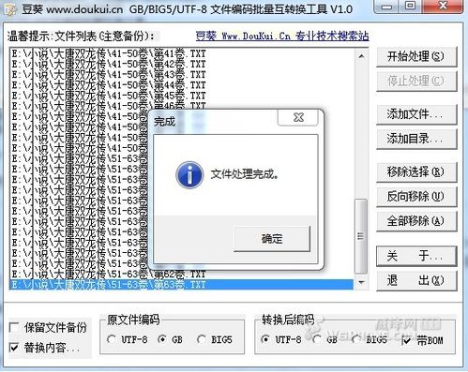Open the 关于... about dialog
Screen dimensions: 468x372
tap(416, 256)
